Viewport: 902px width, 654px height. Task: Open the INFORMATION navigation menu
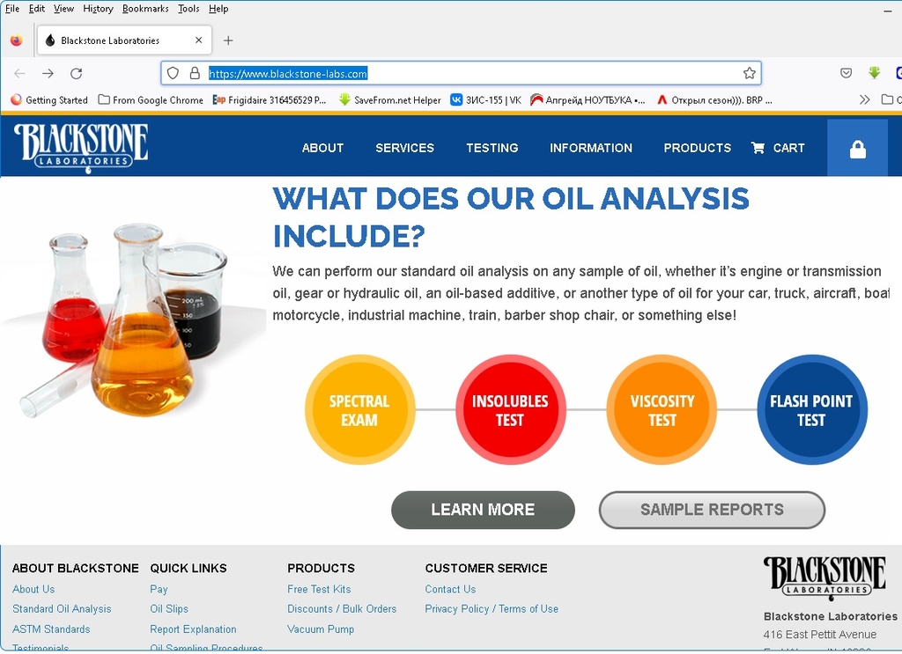coord(591,148)
